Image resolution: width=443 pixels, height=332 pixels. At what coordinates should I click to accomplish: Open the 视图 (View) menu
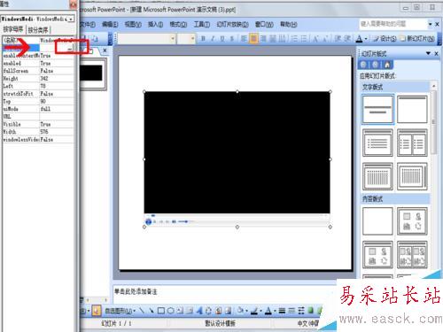click(x=133, y=25)
